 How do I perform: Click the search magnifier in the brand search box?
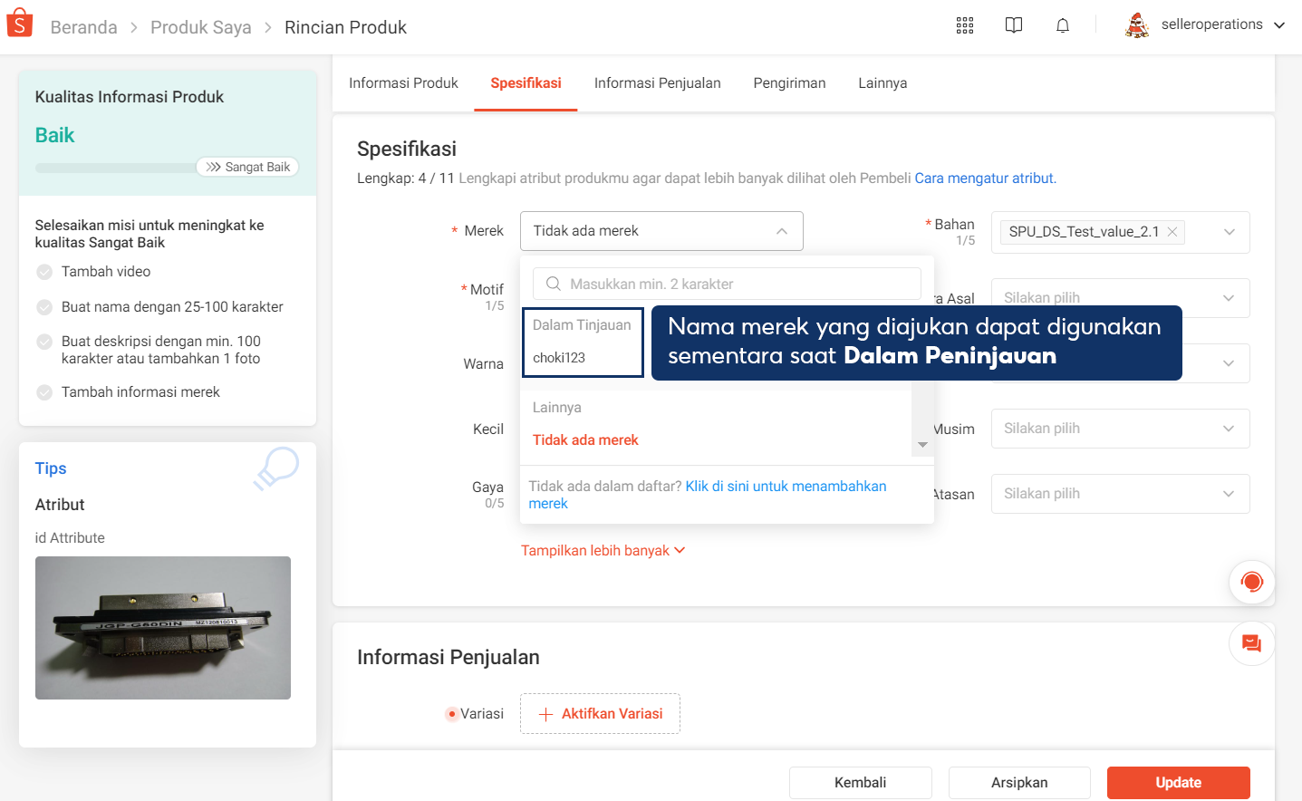(553, 284)
